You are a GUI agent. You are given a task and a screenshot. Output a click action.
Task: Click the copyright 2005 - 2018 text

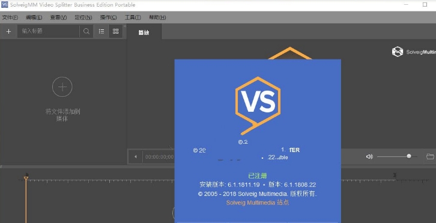(x=258, y=194)
